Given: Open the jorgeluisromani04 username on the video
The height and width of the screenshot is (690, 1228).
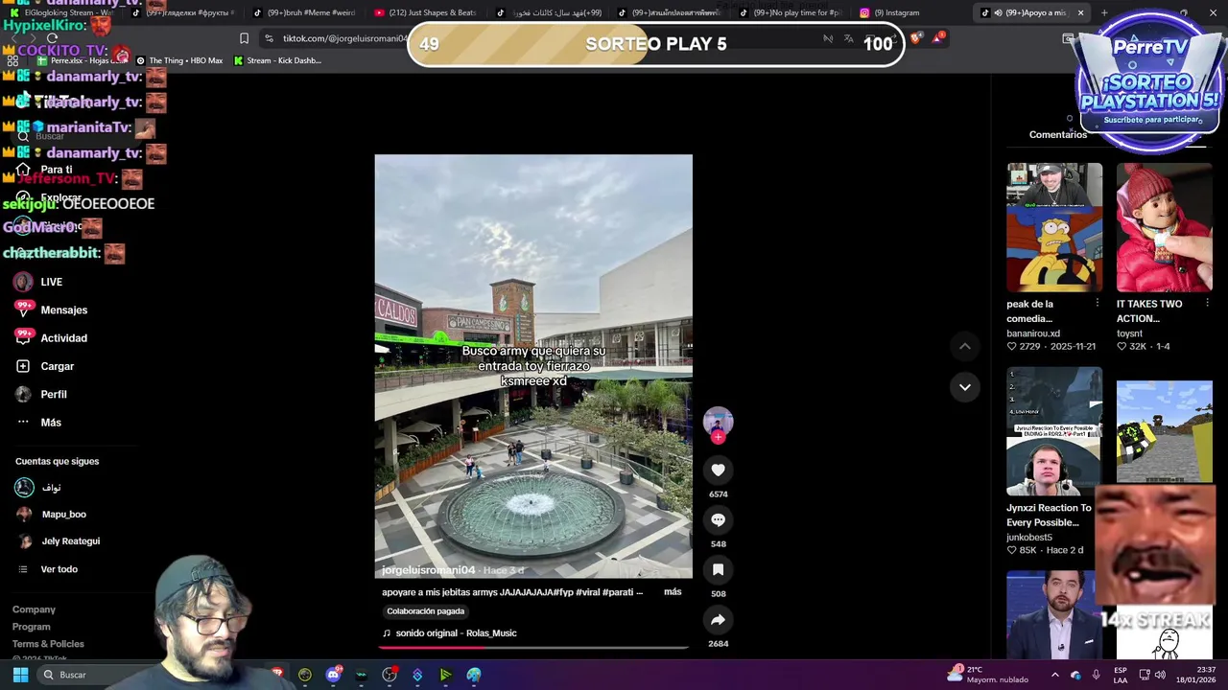Looking at the screenshot, I should (428, 570).
